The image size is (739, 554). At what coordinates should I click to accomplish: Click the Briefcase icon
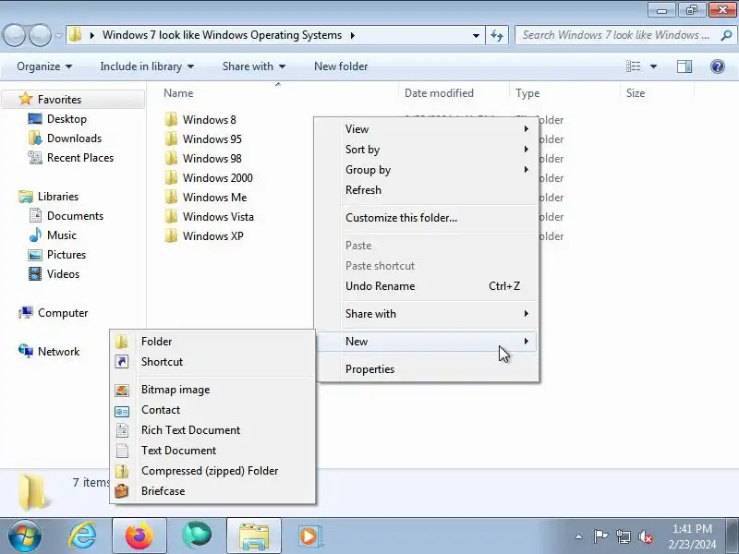pos(122,491)
